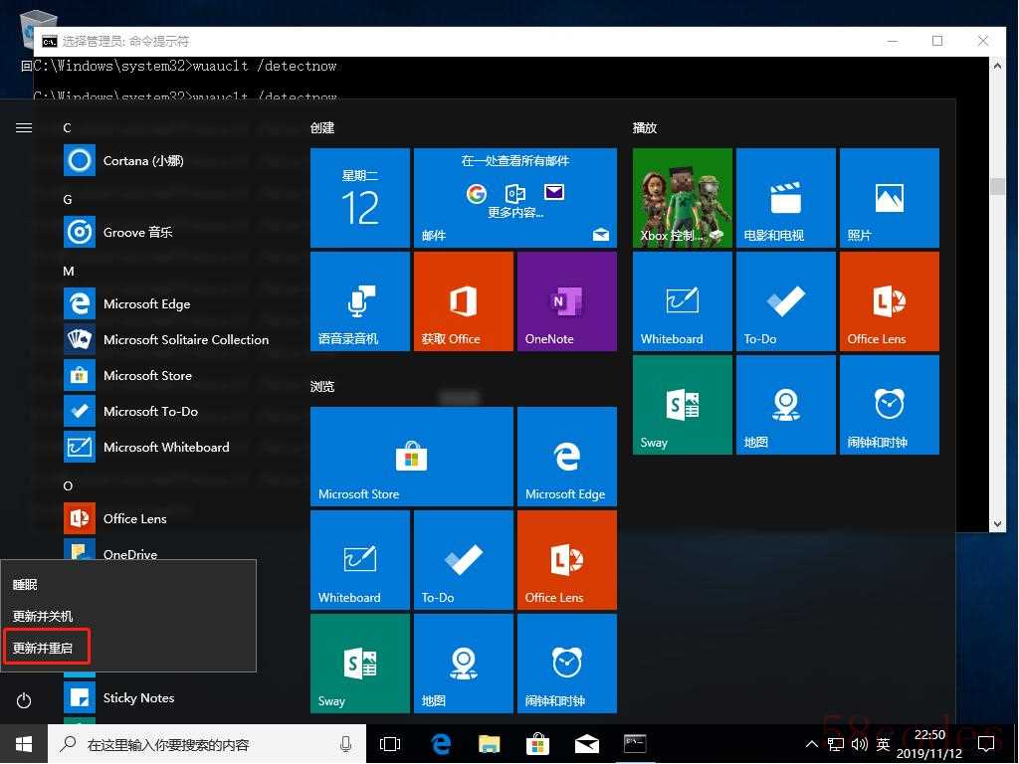
Task: Open the 电影和电视 tile
Action: point(786,198)
